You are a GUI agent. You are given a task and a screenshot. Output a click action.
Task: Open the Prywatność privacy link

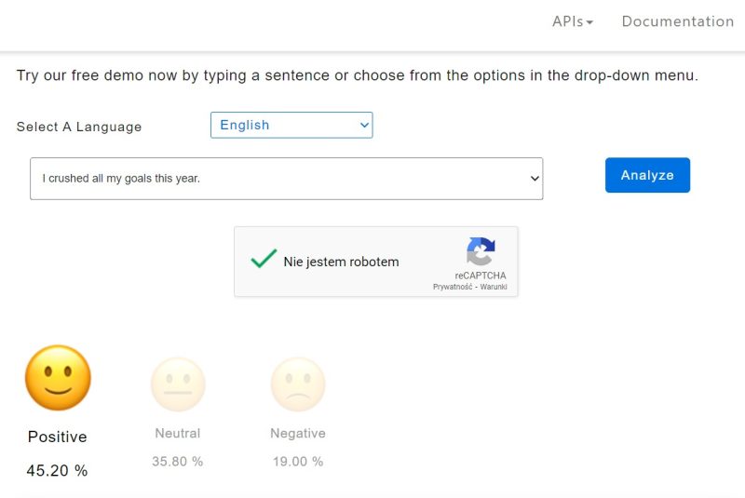pos(454,287)
